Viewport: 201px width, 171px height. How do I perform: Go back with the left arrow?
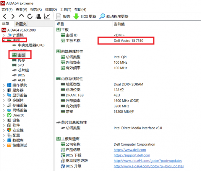click(x=5, y=17)
